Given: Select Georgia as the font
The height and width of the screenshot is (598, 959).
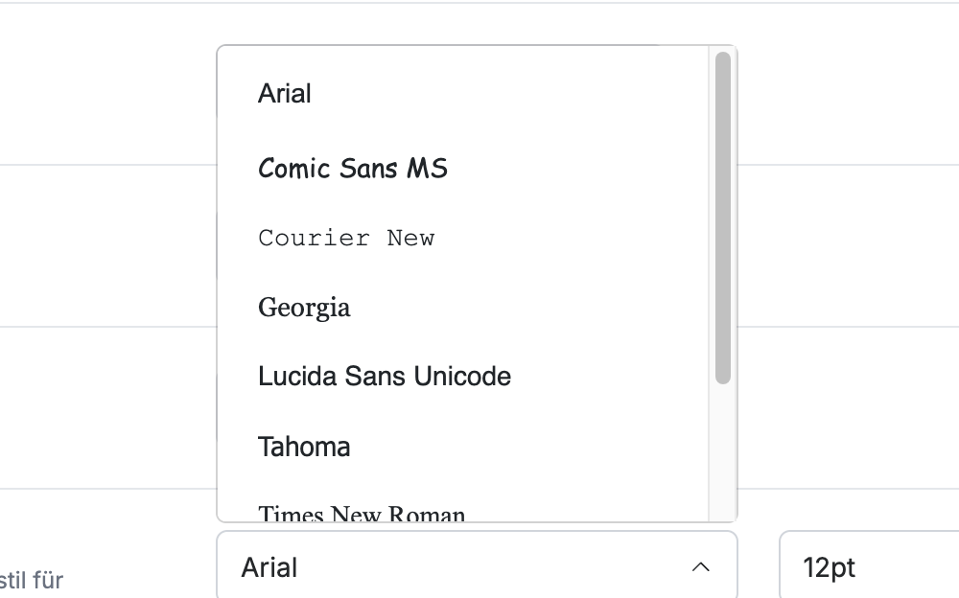Looking at the screenshot, I should (x=463, y=308).
